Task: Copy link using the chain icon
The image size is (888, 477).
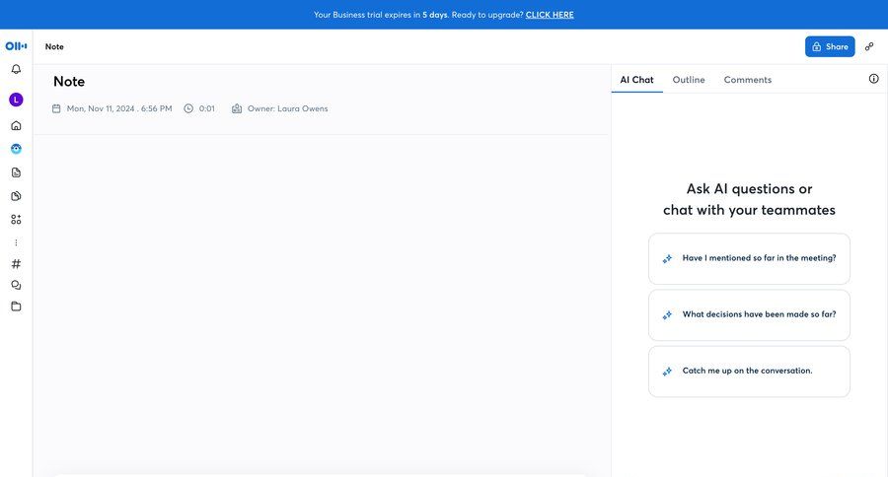Action: (x=869, y=47)
